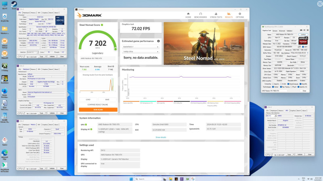Switch to the Advanced tab in GPU-Z
Screen dimensions: 323x181
[282, 31]
